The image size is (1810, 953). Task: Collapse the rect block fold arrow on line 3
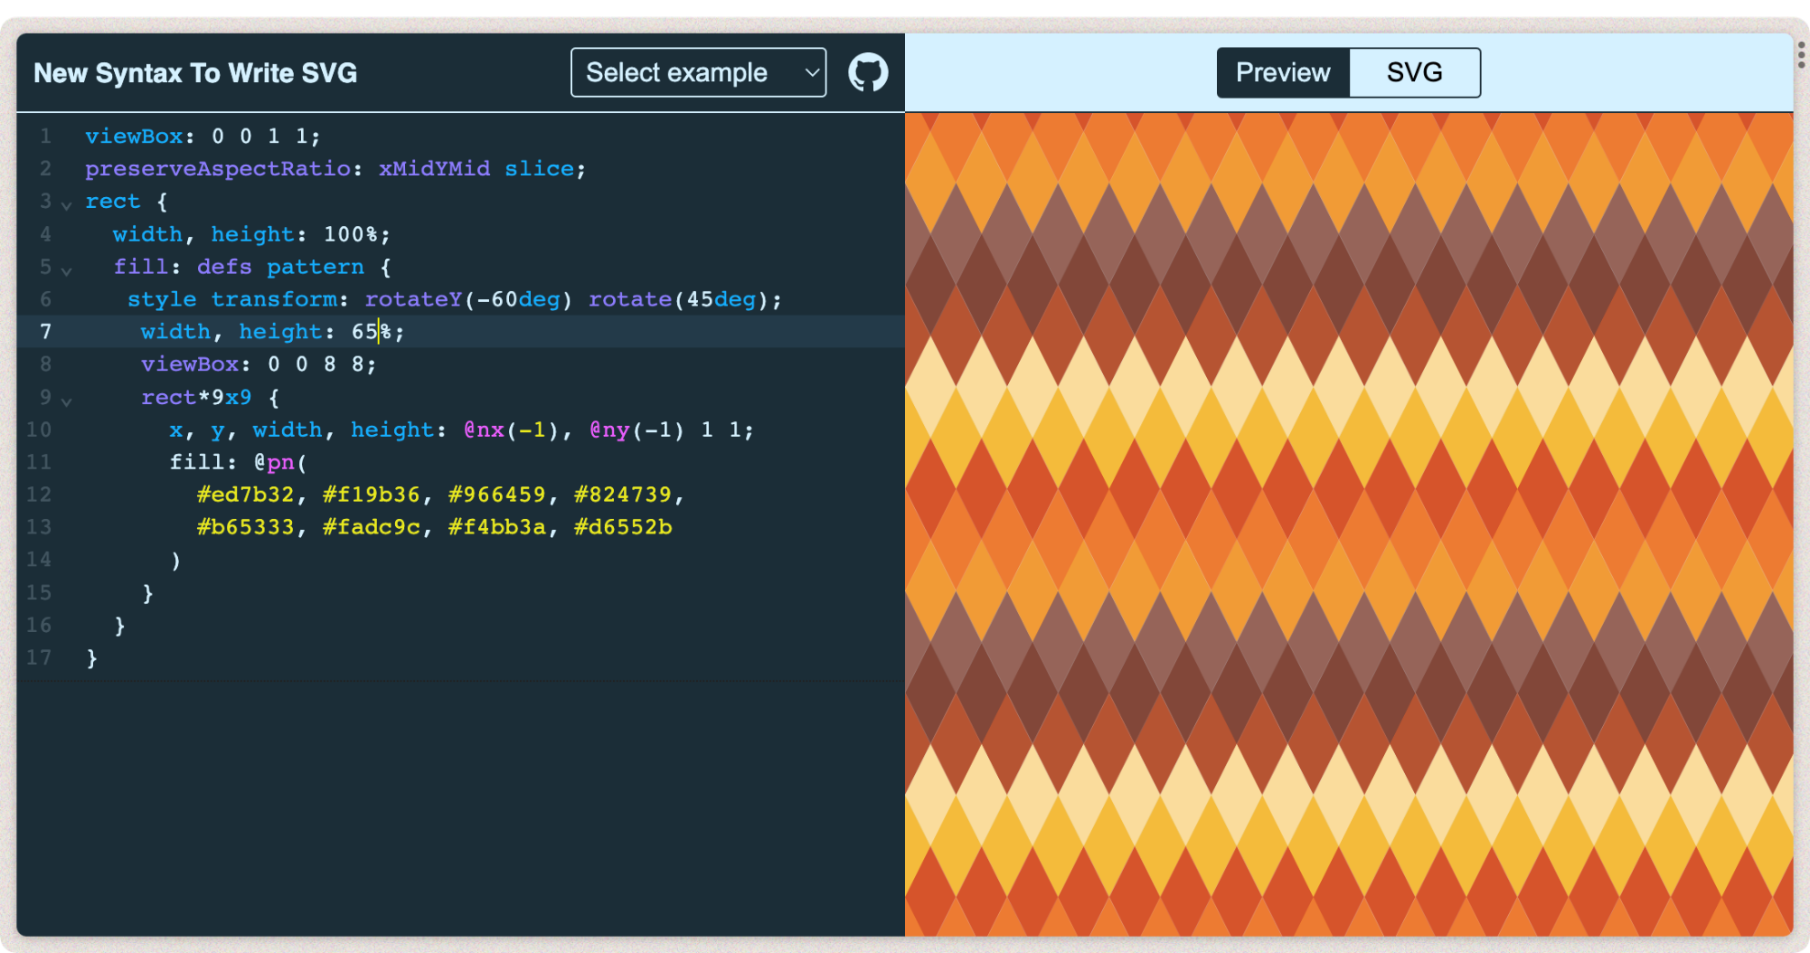[67, 205]
